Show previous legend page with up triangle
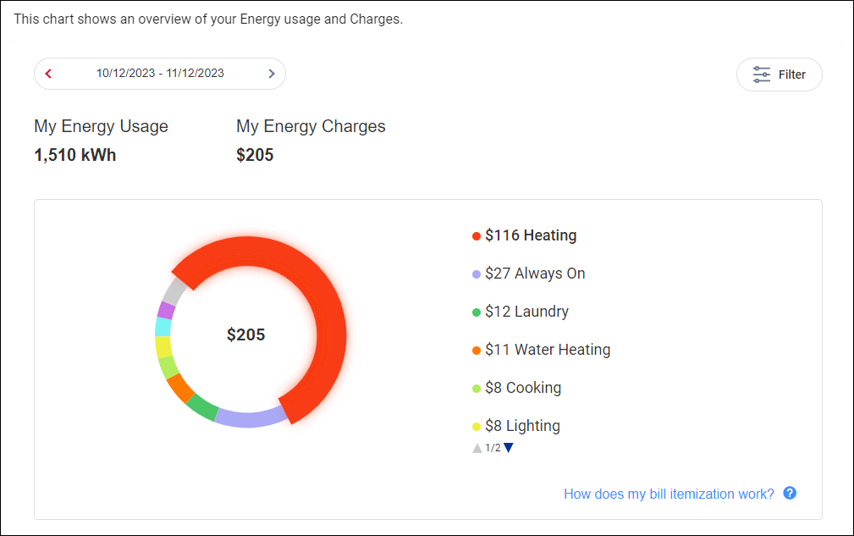Screen dimensions: 854x536 coord(477,448)
